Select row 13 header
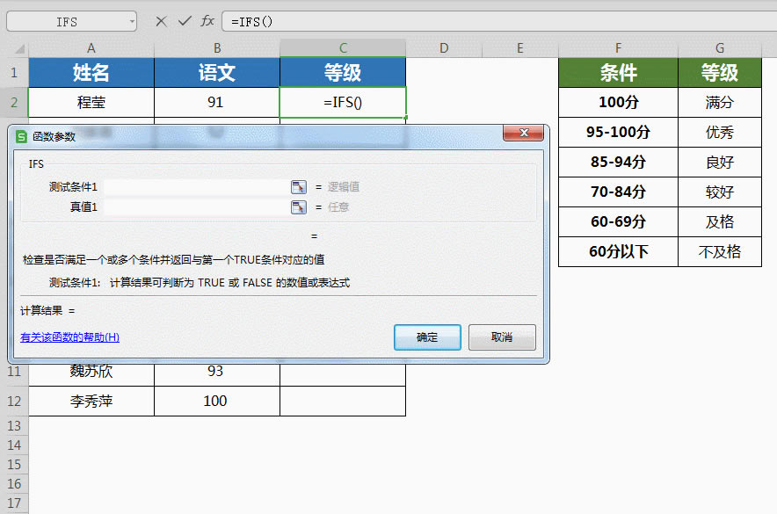 [x=14, y=426]
